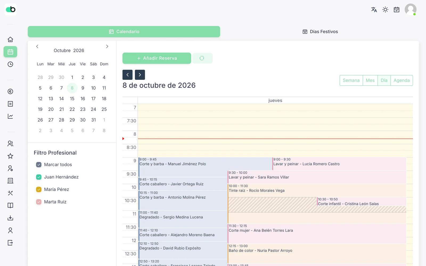The height and width of the screenshot is (266, 426).
Task: Toggle María Pérez filter checkbox
Action: click(39, 189)
